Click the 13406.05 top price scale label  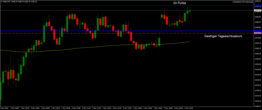pos(257,1)
